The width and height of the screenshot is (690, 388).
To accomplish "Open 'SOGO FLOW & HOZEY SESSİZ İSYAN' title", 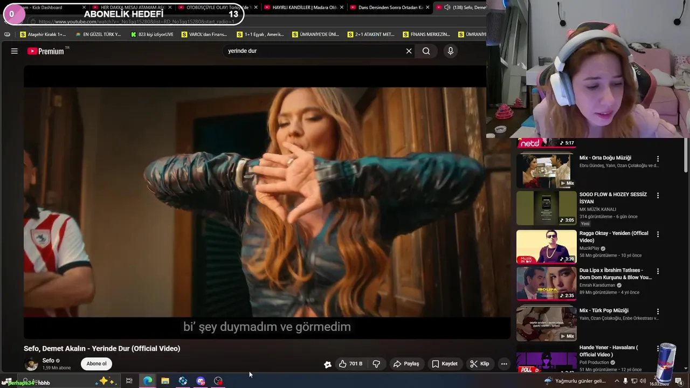I will coord(613,198).
